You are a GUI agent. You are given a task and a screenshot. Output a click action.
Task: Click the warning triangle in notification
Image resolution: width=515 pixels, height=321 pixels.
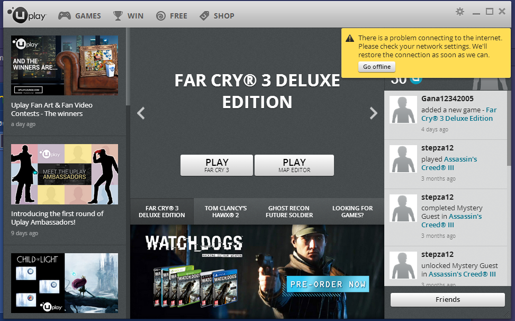pos(350,38)
